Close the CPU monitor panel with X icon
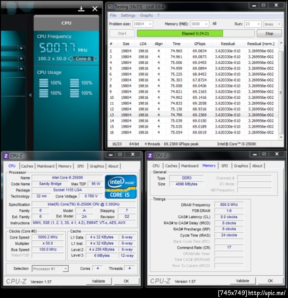The image size is (288, 298). pyautogui.click(x=95, y=9)
